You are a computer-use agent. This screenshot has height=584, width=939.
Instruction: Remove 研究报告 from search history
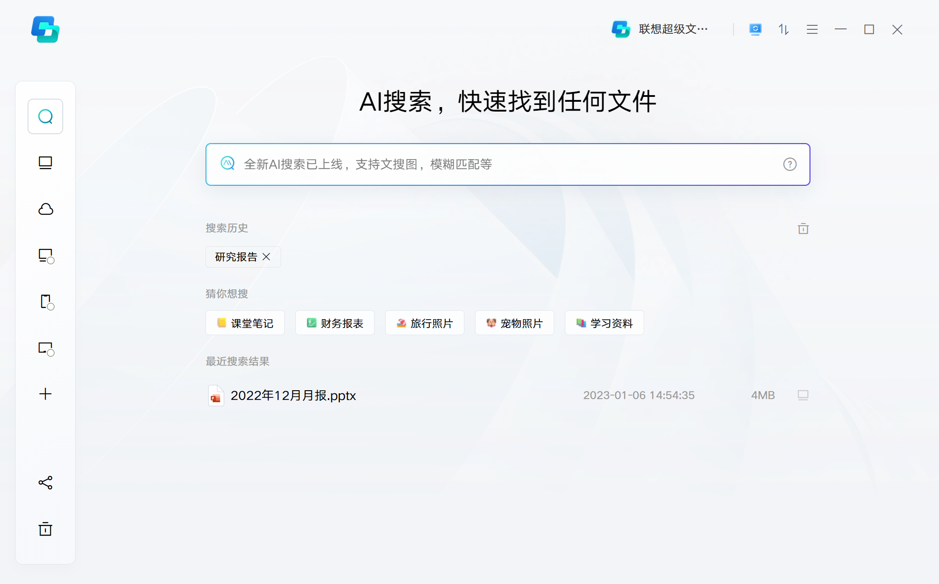click(267, 257)
